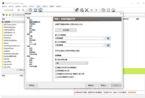Confirm settings with the 确定(O) button
This screenshot has width=145, height=98.
(x=91, y=85)
